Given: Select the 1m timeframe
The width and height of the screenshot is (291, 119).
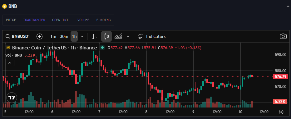Looking at the screenshot, I should click(x=53, y=36).
